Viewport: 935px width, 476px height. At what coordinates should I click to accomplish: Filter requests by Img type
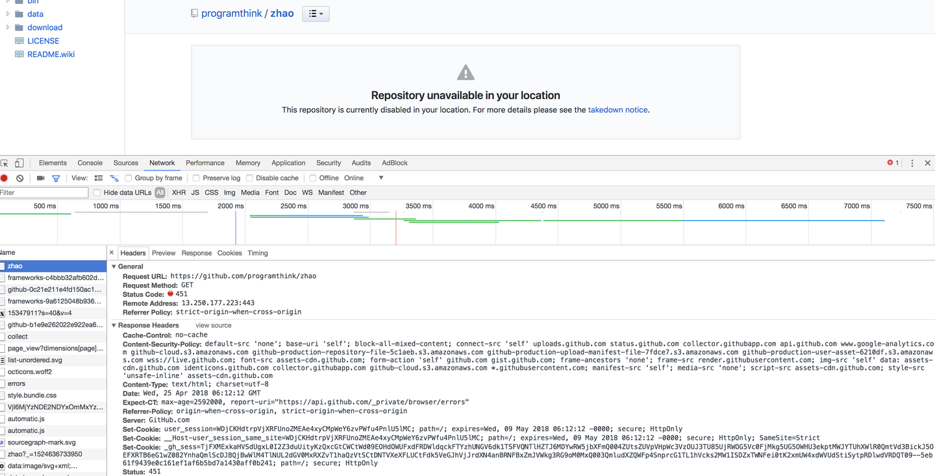(229, 193)
